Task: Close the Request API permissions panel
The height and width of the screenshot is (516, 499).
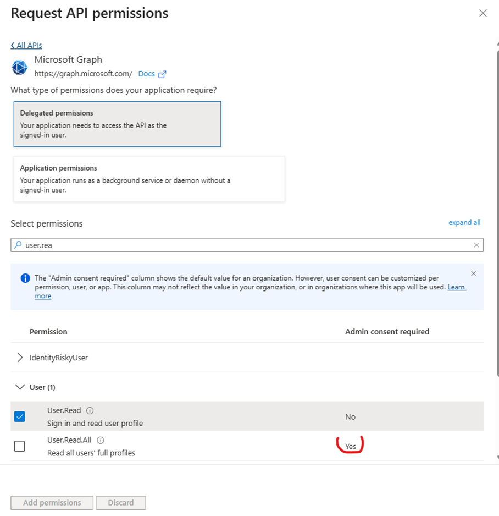Action: pos(483,13)
